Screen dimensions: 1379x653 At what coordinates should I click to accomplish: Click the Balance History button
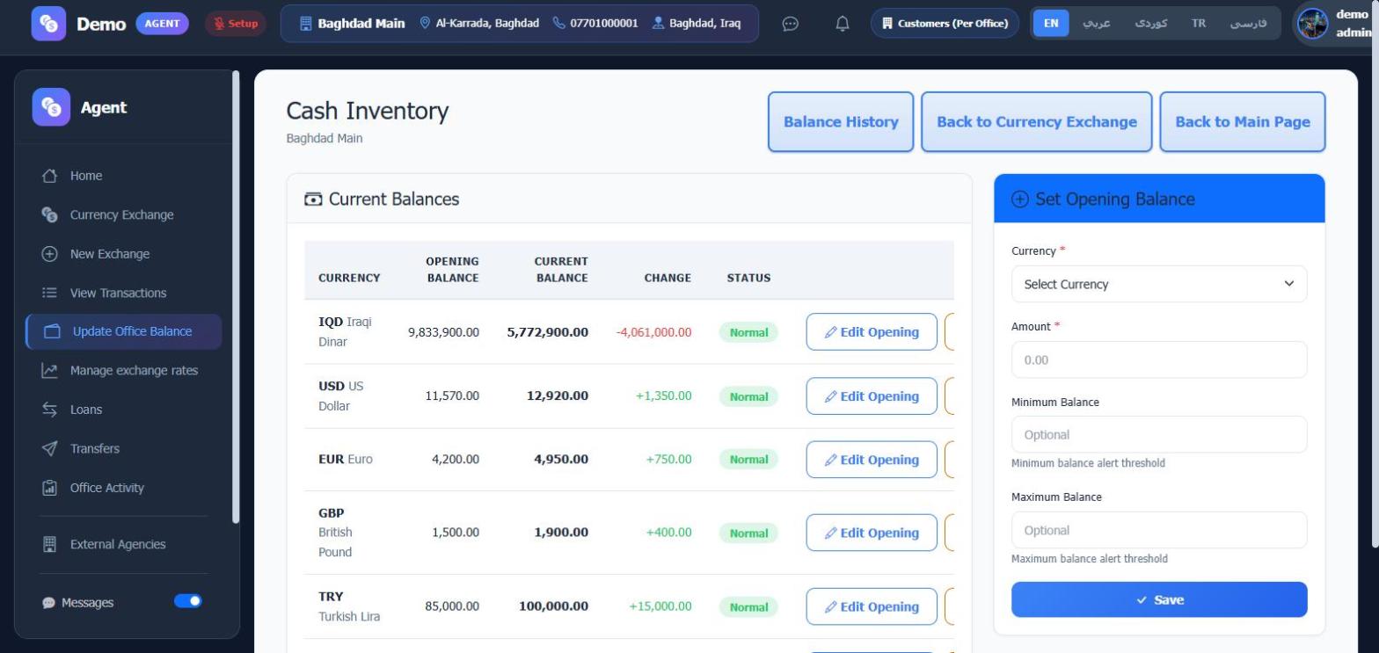pyautogui.click(x=841, y=122)
